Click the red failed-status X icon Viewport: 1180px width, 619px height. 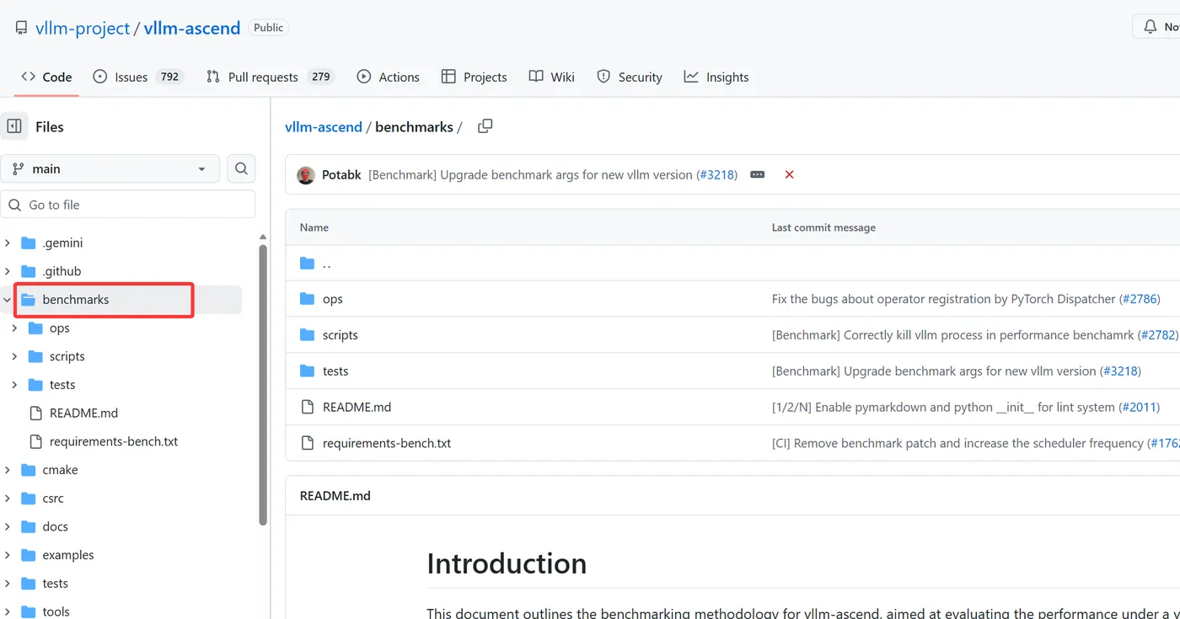click(x=789, y=174)
